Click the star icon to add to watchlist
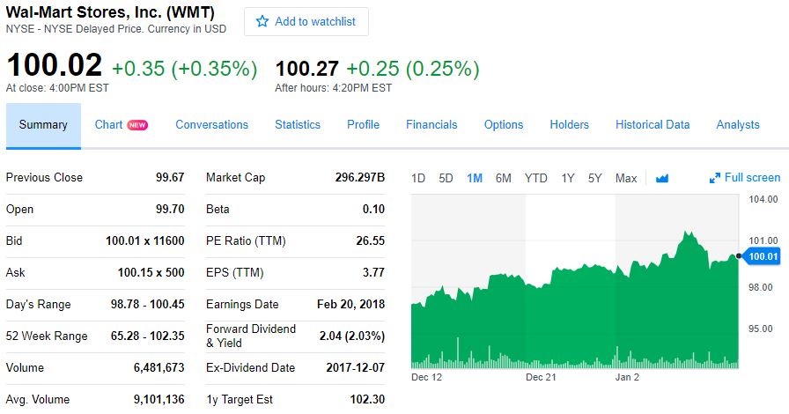The width and height of the screenshot is (789, 414). (x=262, y=22)
